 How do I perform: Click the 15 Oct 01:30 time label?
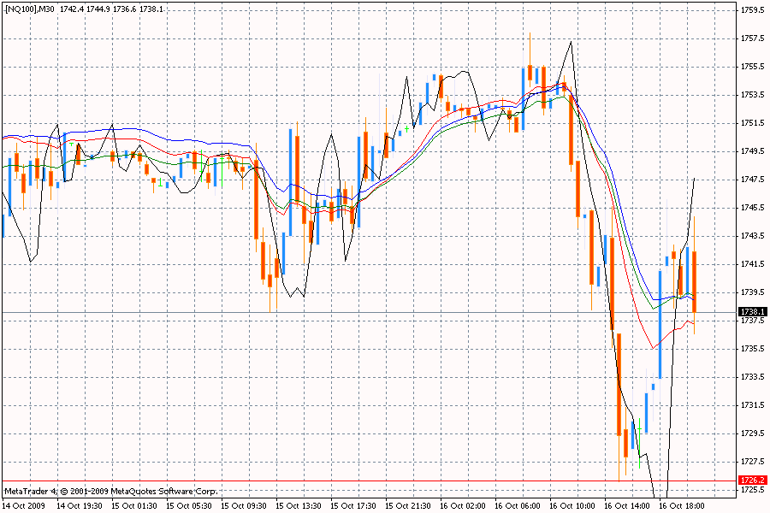(134, 505)
